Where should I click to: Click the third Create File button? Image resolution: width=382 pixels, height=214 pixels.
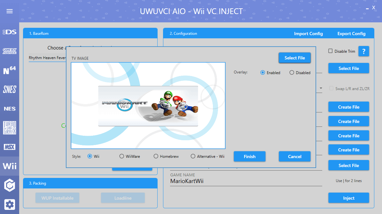point(349,136)
